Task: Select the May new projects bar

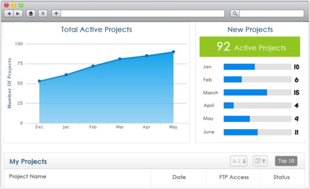Action: [x=257, y=119]
